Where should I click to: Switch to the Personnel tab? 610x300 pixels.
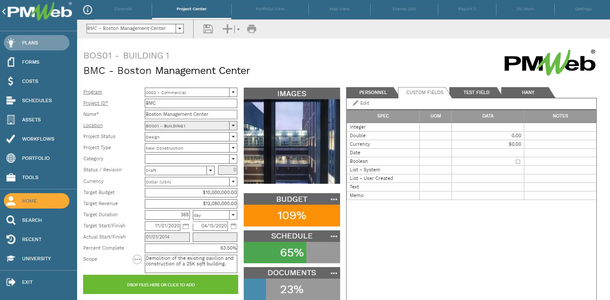372,92
